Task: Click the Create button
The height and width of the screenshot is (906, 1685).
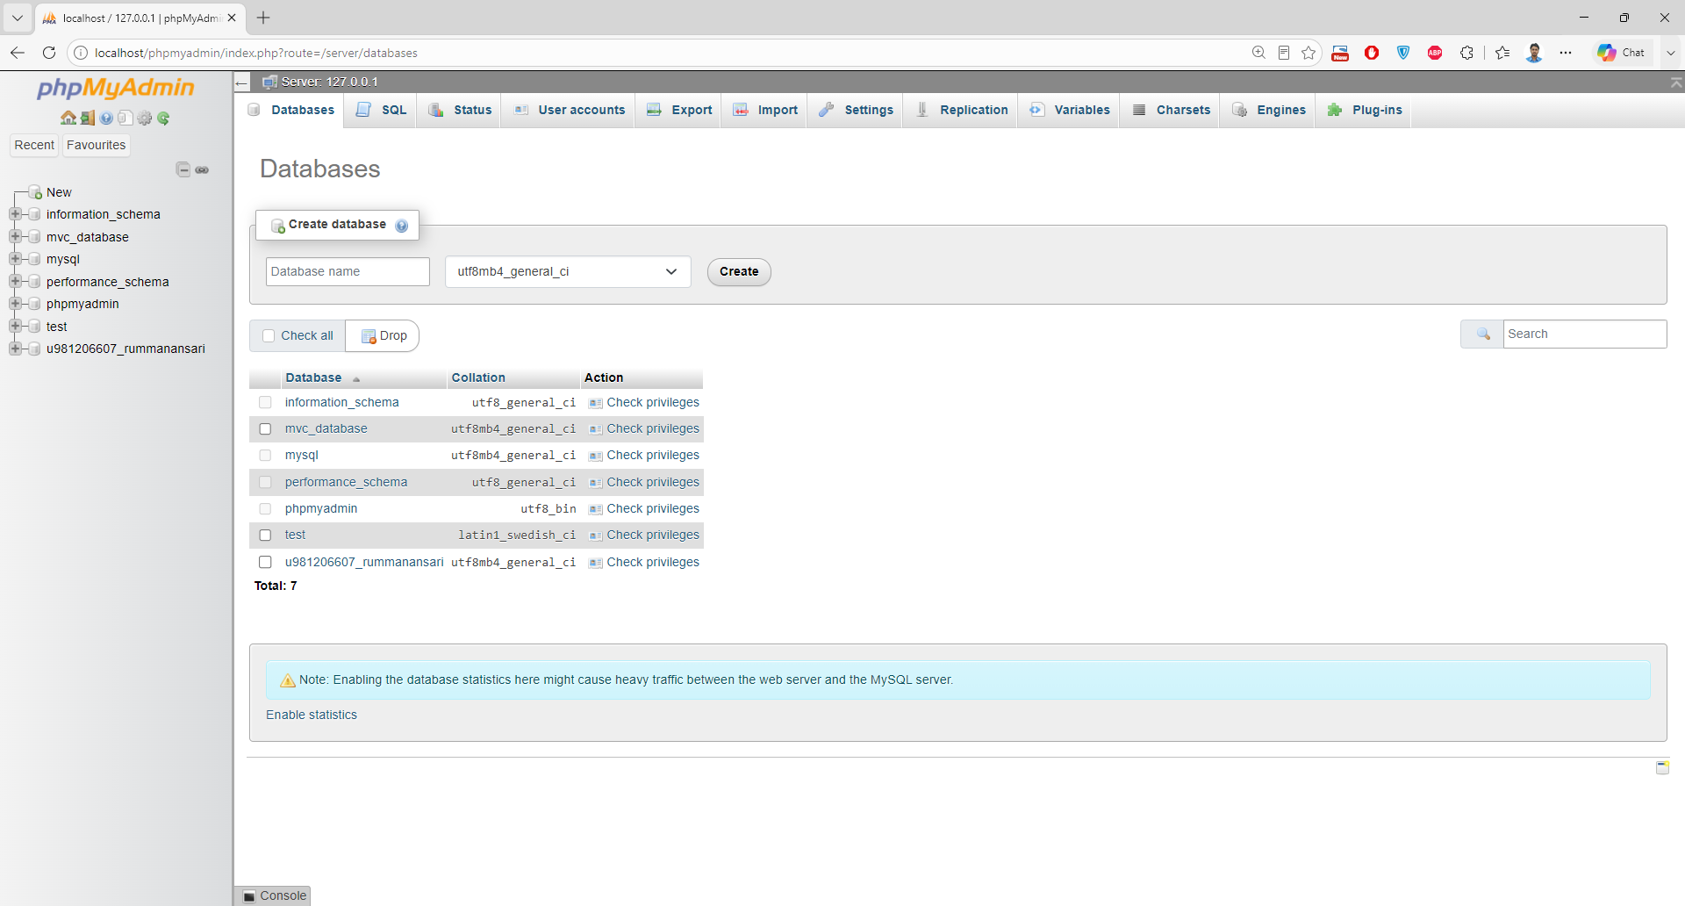Action: [739, 272]
